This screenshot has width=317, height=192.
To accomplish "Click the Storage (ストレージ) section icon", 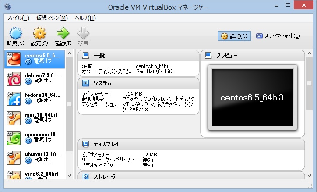I will pyautogui.click(x=85, y=176).
